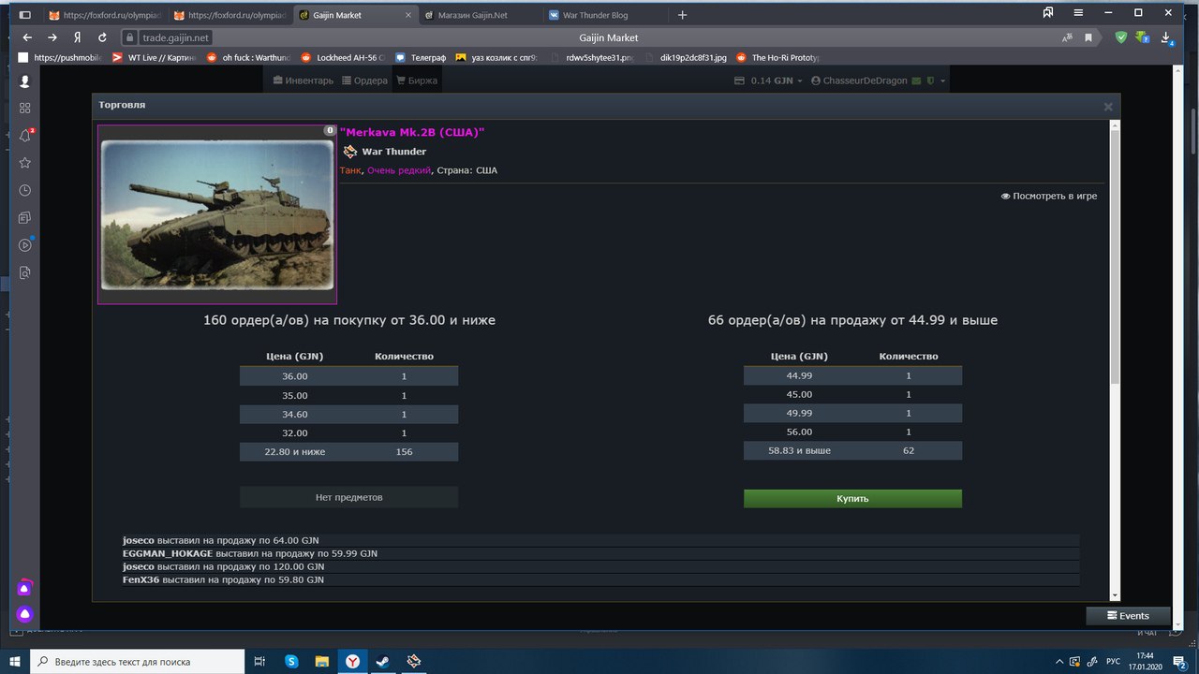
Task: Go back in browser history
Action: (x=27, y=37)
